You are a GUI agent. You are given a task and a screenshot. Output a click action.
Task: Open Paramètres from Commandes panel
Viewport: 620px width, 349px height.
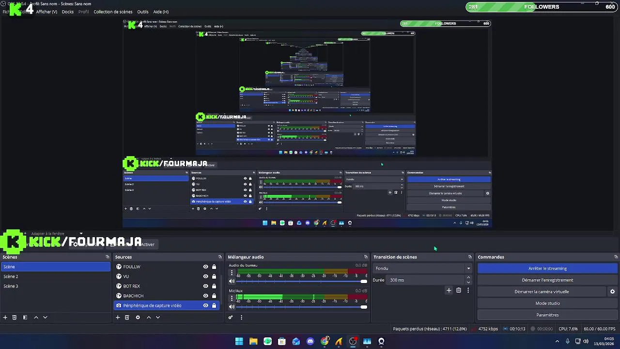point(547,315)
